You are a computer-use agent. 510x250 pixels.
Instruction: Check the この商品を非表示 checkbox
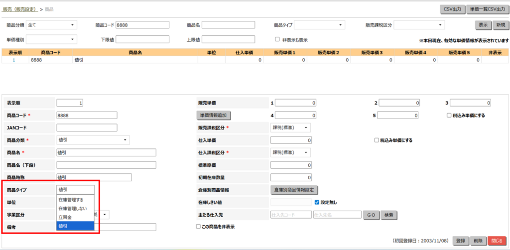[x=198, y=227]
